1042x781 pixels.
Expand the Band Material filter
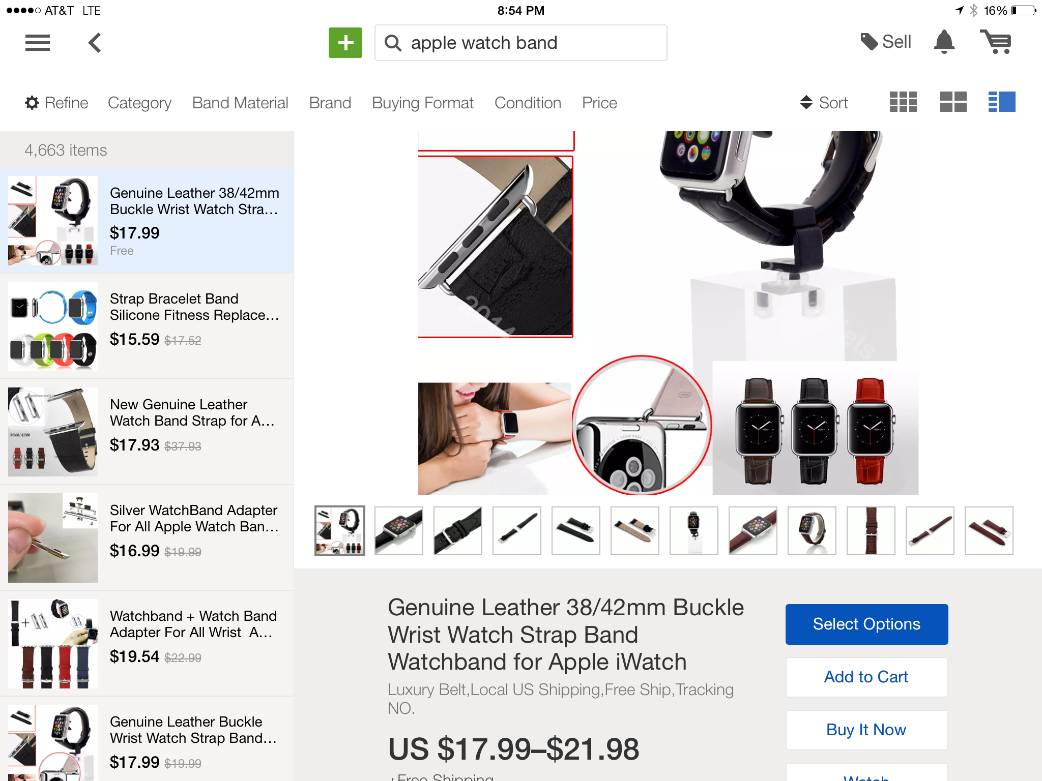click(240, 103)
